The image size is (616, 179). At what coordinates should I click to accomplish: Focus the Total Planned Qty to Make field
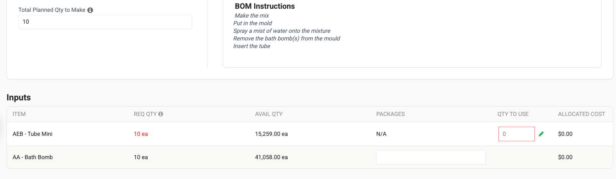[x=105, y=22]
